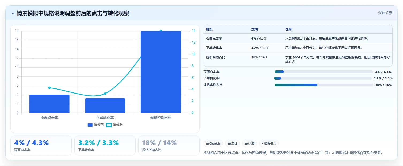Click the 页面点击率 progress bar
This screenshot has height=166, width=403.
[x=324, y=72]
